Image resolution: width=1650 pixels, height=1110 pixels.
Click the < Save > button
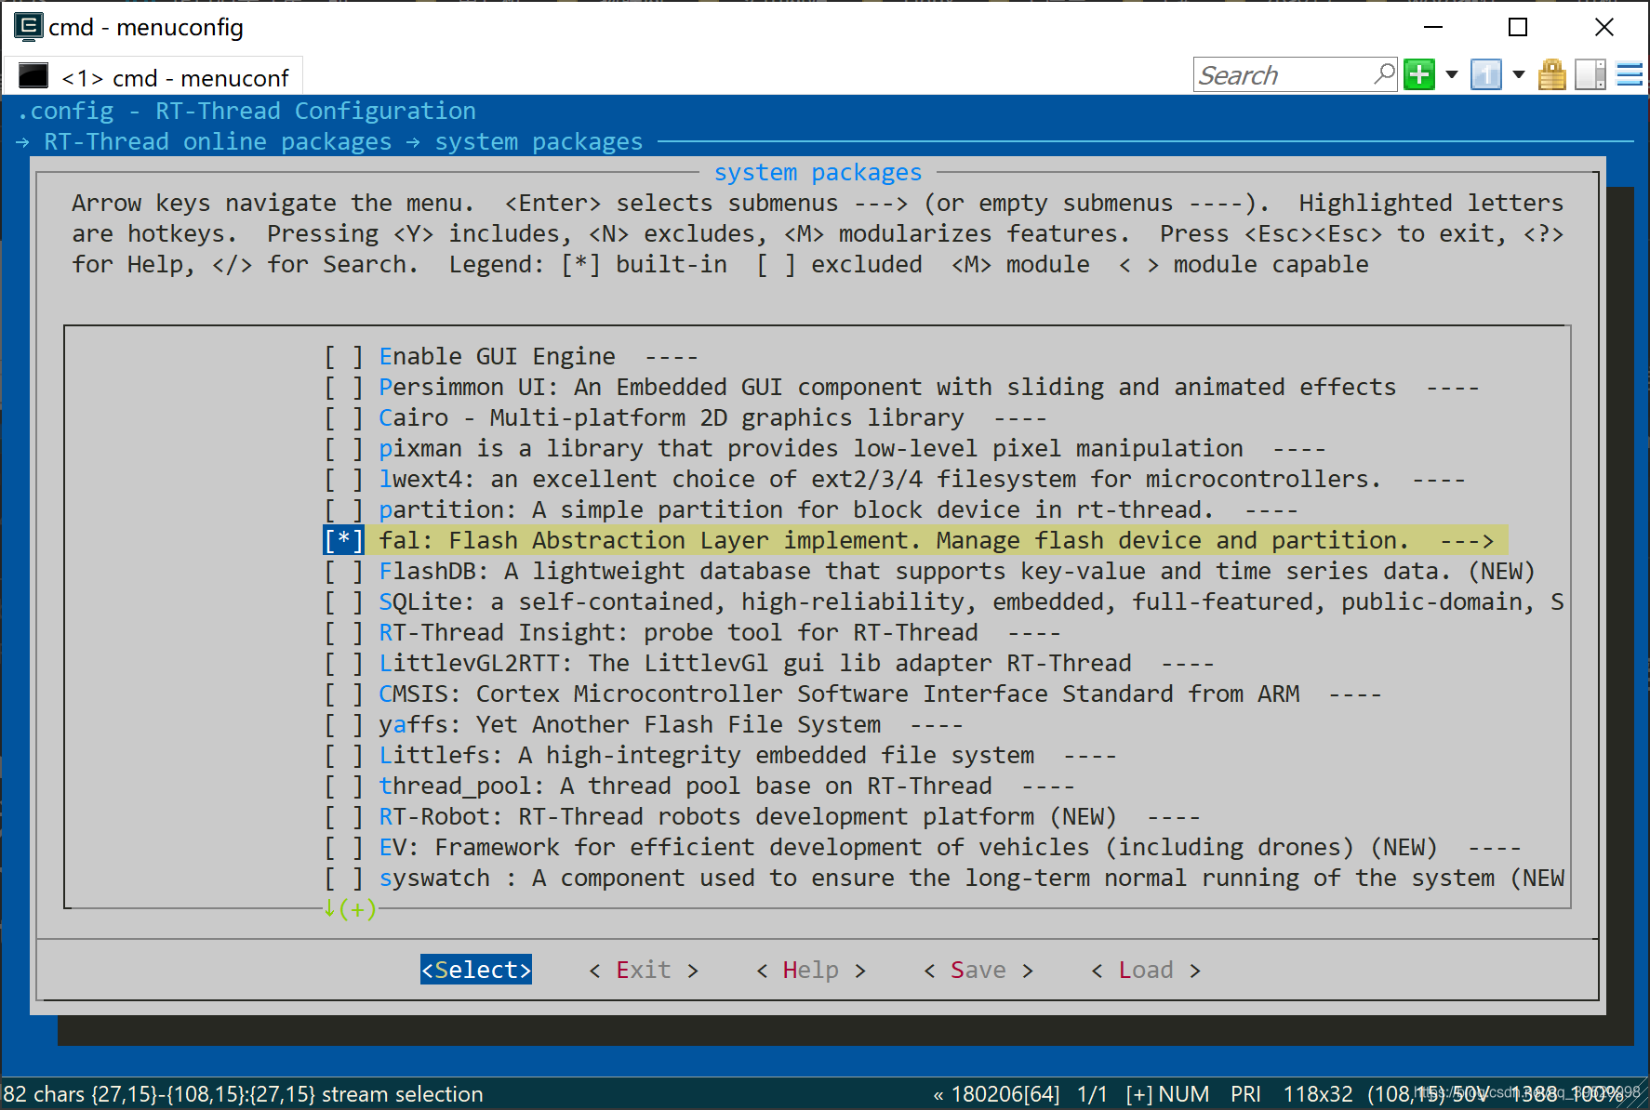tap(978, 970)
